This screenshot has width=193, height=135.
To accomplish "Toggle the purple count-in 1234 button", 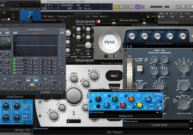I will pyautogui.click(x=137, y=7).
